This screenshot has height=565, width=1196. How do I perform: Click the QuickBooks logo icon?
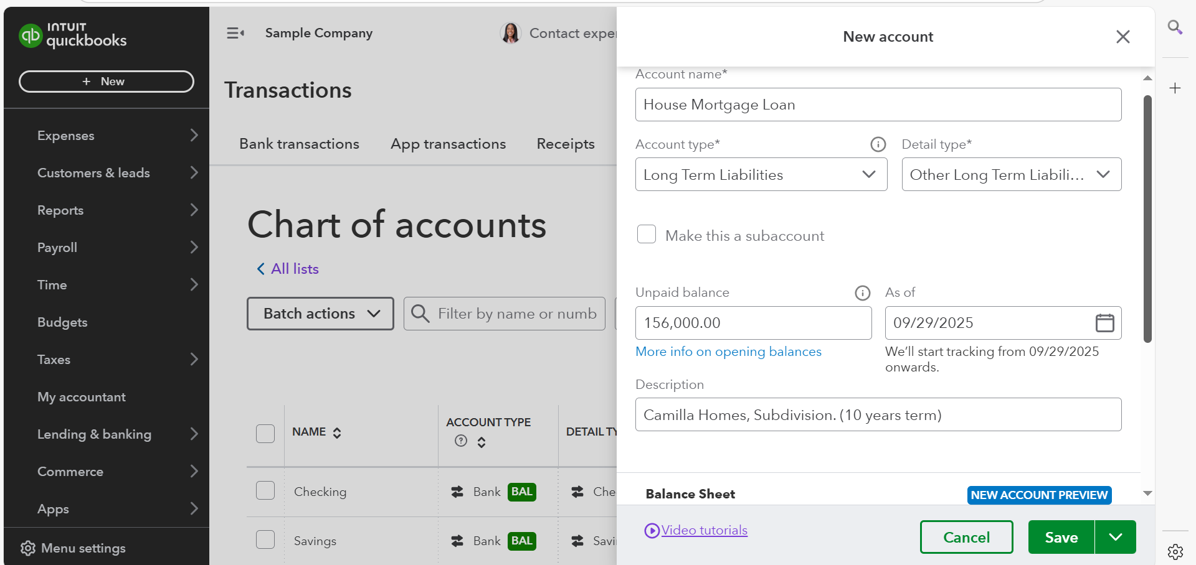(30, 35)
